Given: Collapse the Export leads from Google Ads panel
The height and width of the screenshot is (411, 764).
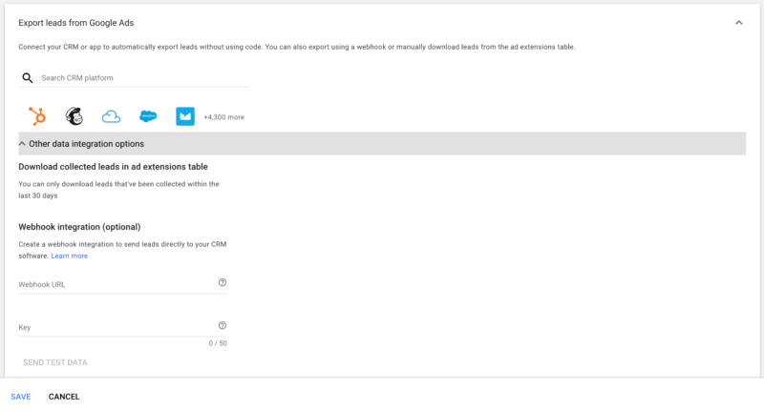Looking at the screenshot, I should tap(738, 22).
